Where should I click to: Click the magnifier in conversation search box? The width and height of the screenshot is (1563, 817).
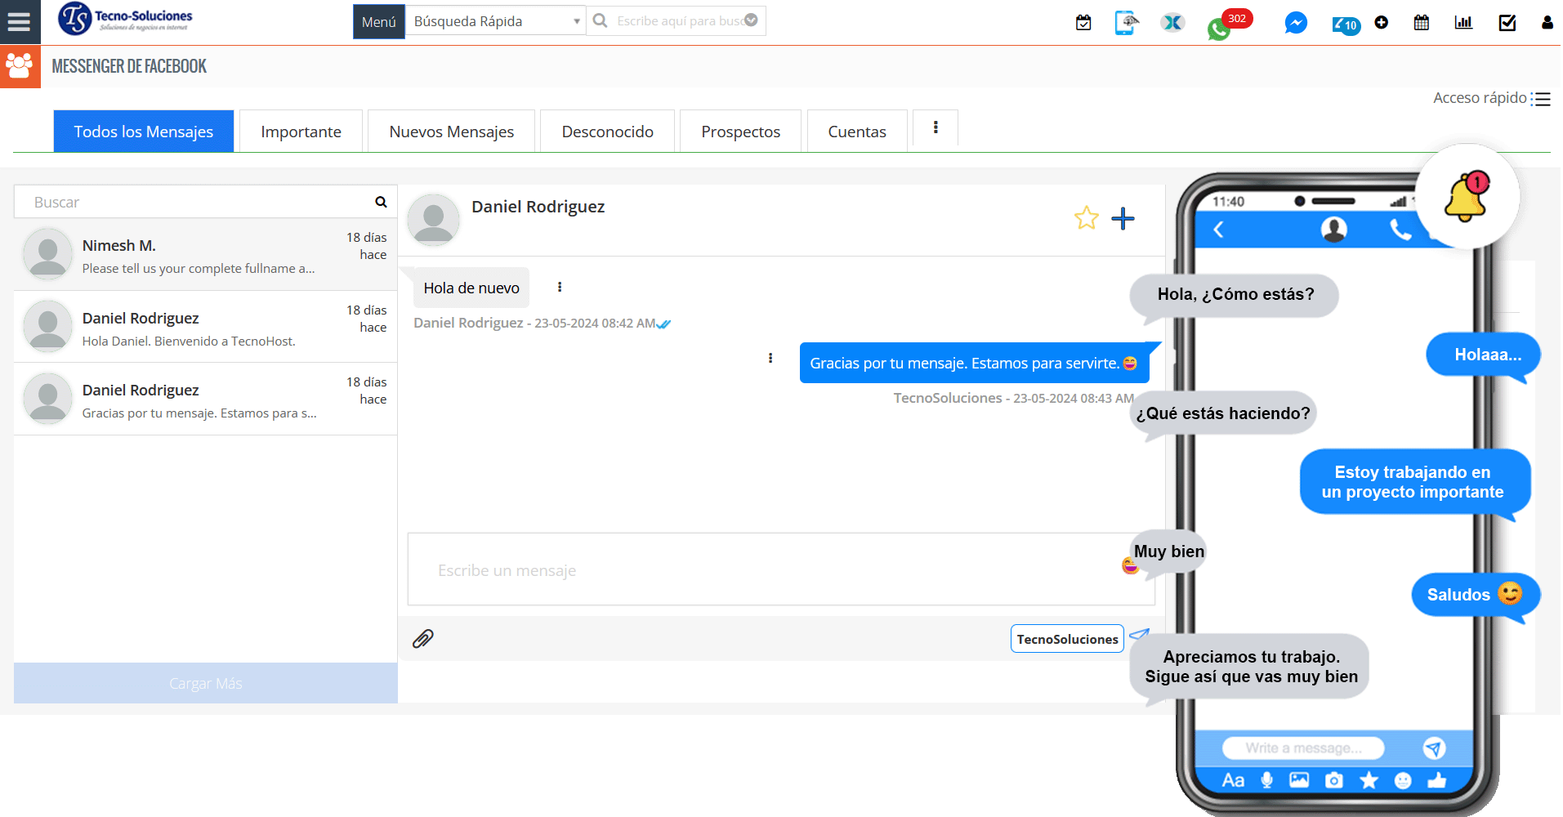pos(380,201)
